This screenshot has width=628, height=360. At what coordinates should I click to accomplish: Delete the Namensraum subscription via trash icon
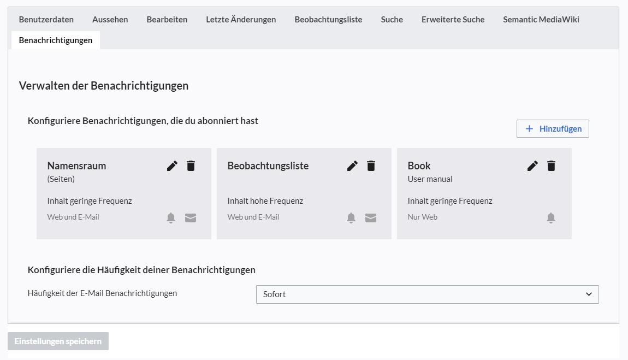point(191,166)
